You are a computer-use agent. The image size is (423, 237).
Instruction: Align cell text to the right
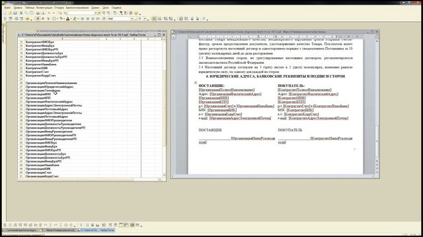coord(93,19)
